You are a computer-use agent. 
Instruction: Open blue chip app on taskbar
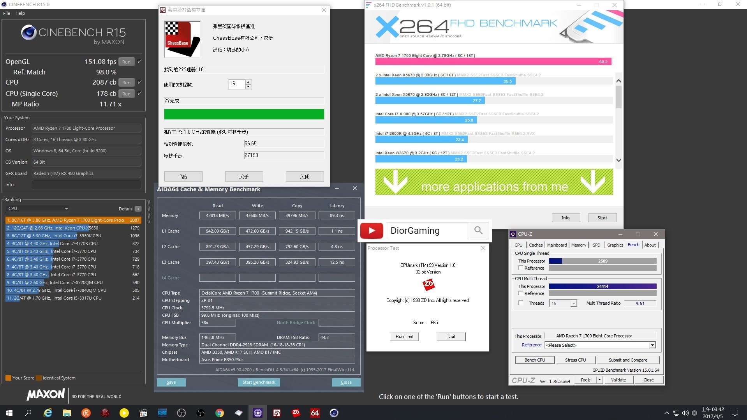click(x=162, y=413)
